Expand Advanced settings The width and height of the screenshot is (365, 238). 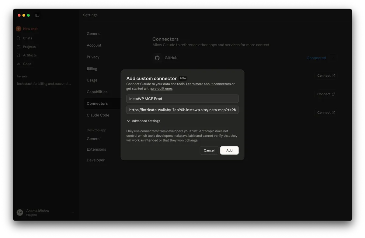point(144,121)
